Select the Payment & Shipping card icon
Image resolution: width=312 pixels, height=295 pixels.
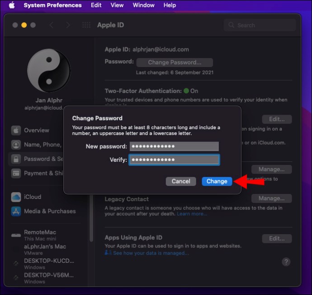click(x=16, y=174)
